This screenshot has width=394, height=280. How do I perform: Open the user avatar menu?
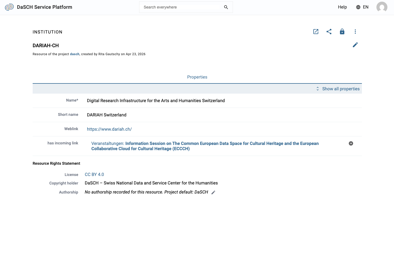[x=382, y=7]
